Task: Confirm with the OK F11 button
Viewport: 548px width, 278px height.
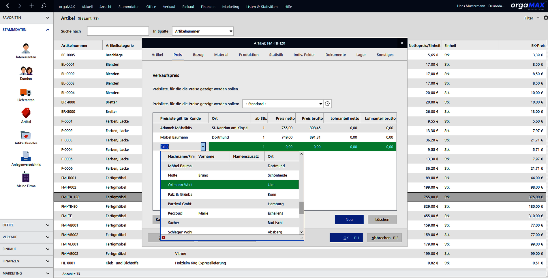Action: coord(346,238)
